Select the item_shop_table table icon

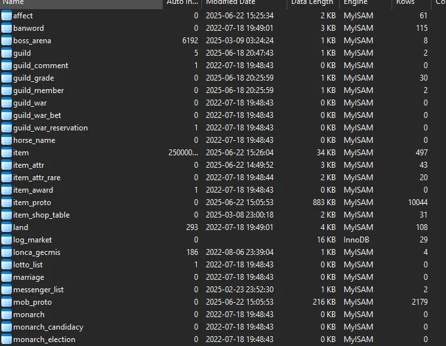pyautogui.click(x=7, y=215)
